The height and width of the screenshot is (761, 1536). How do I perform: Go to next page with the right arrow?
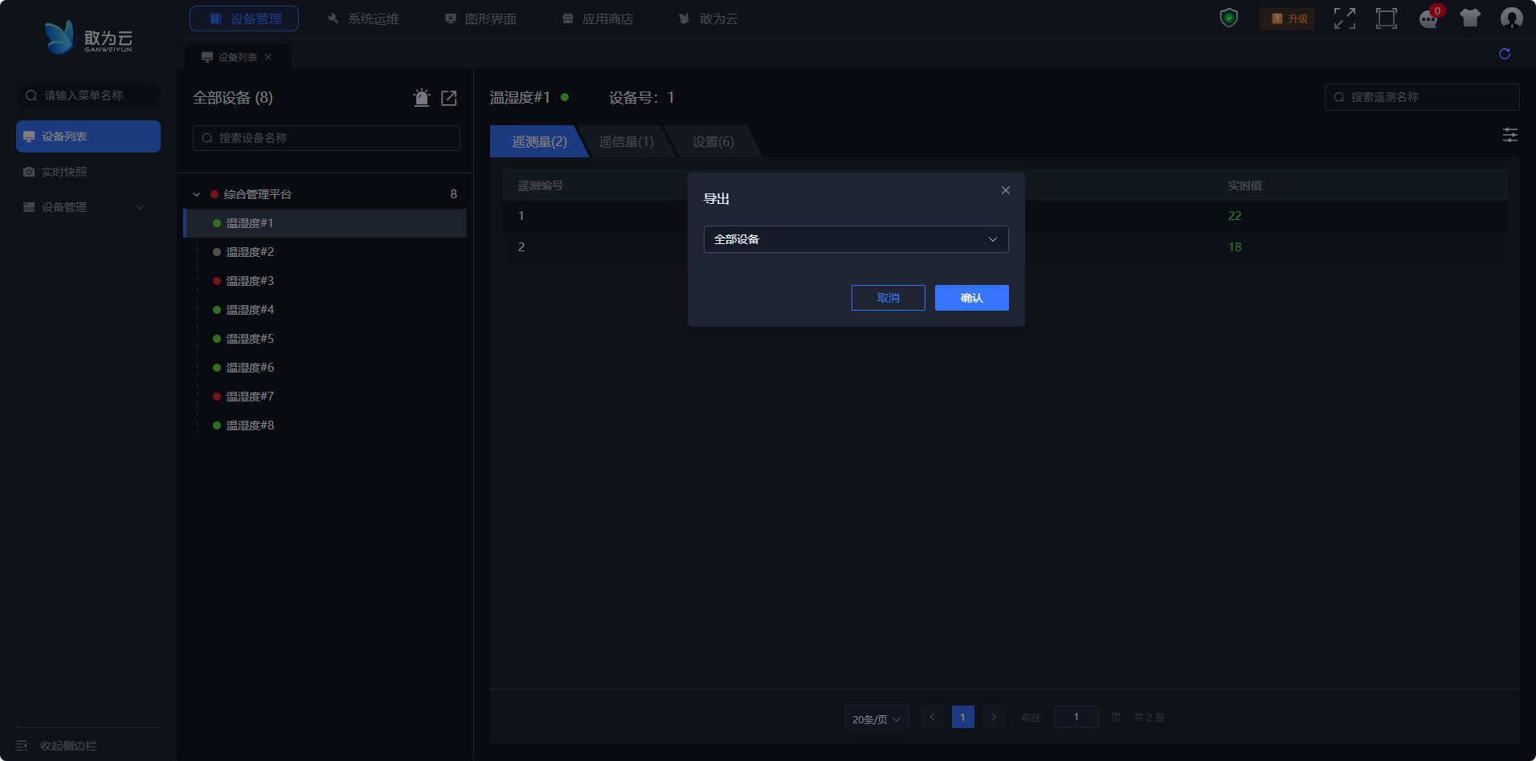pos(994,717)
